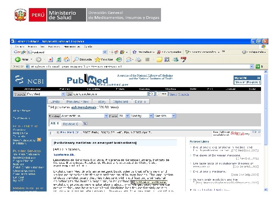Click the Text Version sidebar link
The image size is (278, 208).
[x=21, y=118]
